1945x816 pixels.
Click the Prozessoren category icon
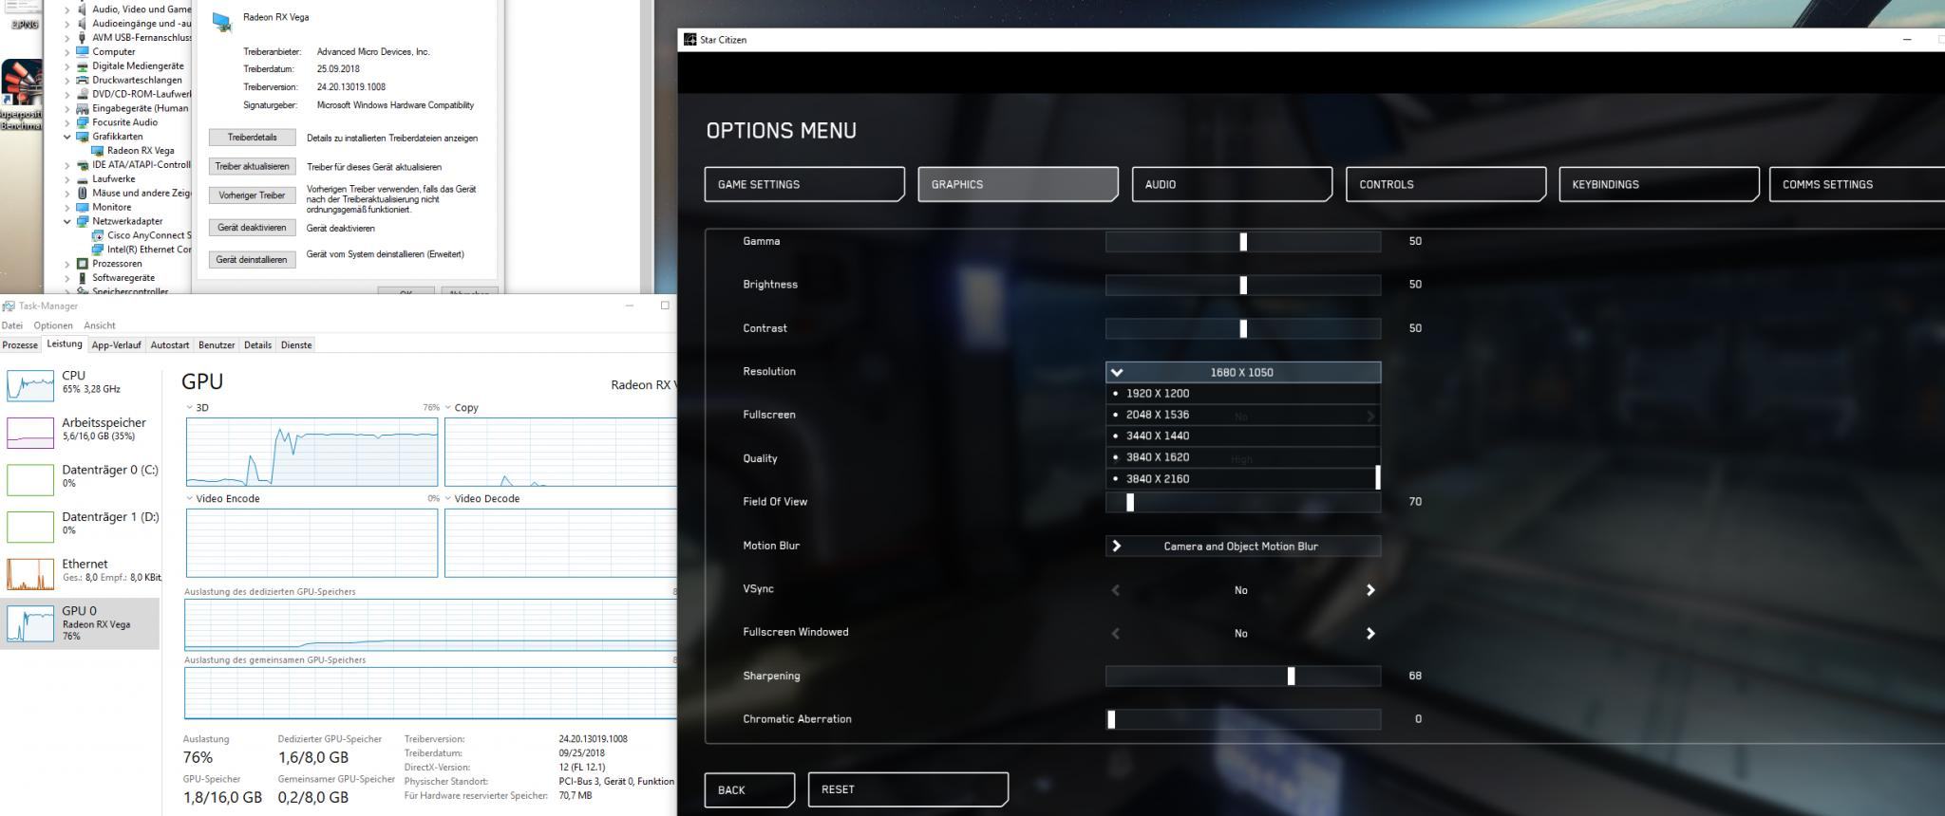pos(82,264)
